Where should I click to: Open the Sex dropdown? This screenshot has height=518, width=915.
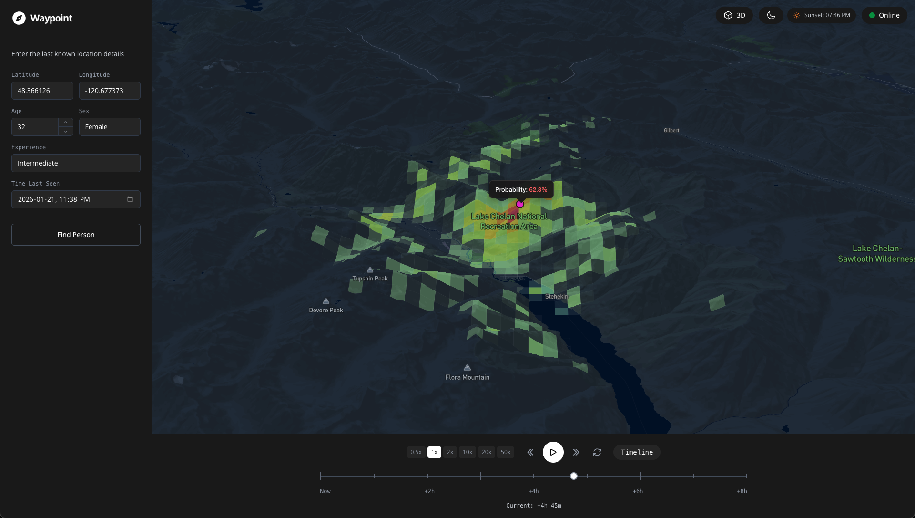(110, 127)
